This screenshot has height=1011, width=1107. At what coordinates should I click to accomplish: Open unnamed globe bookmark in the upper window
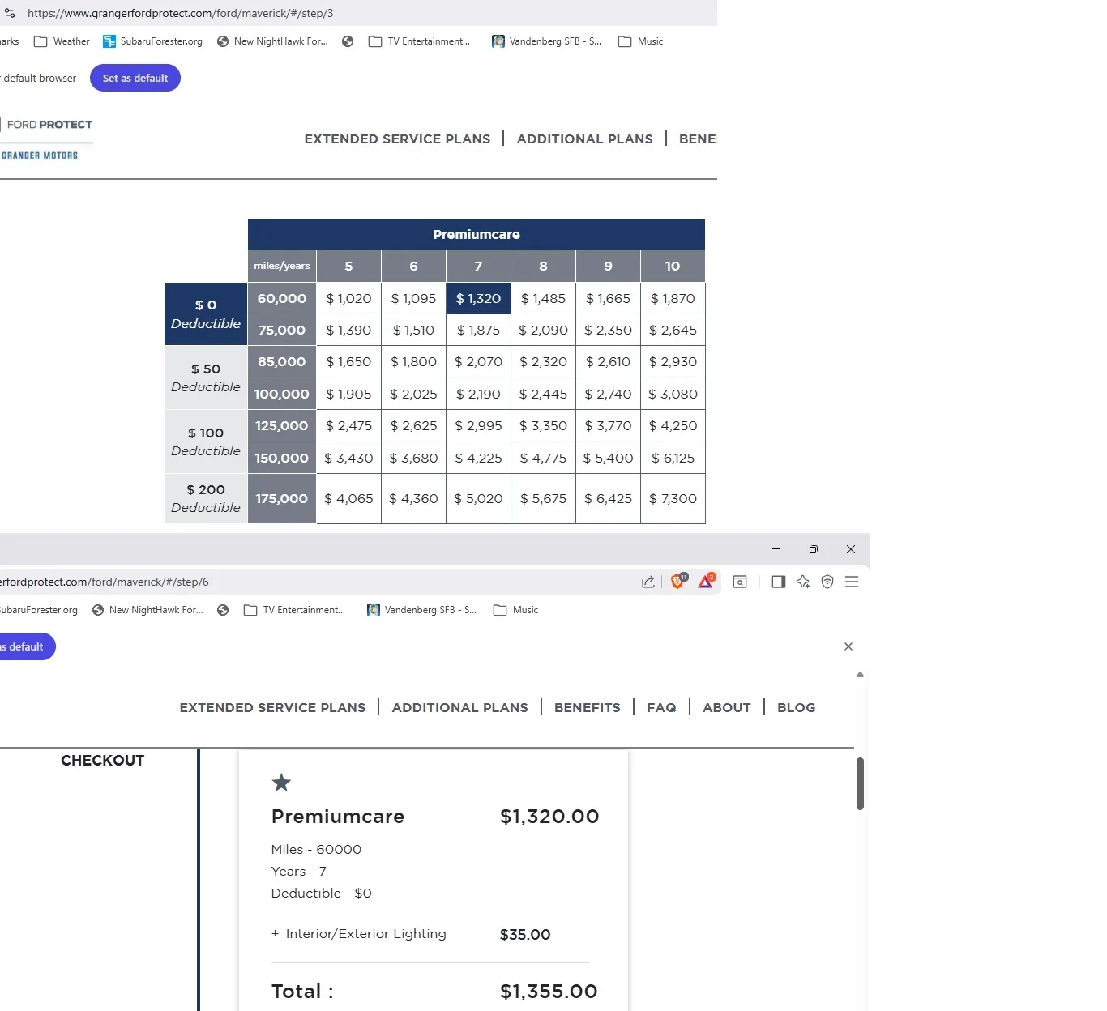coord(348,41)
